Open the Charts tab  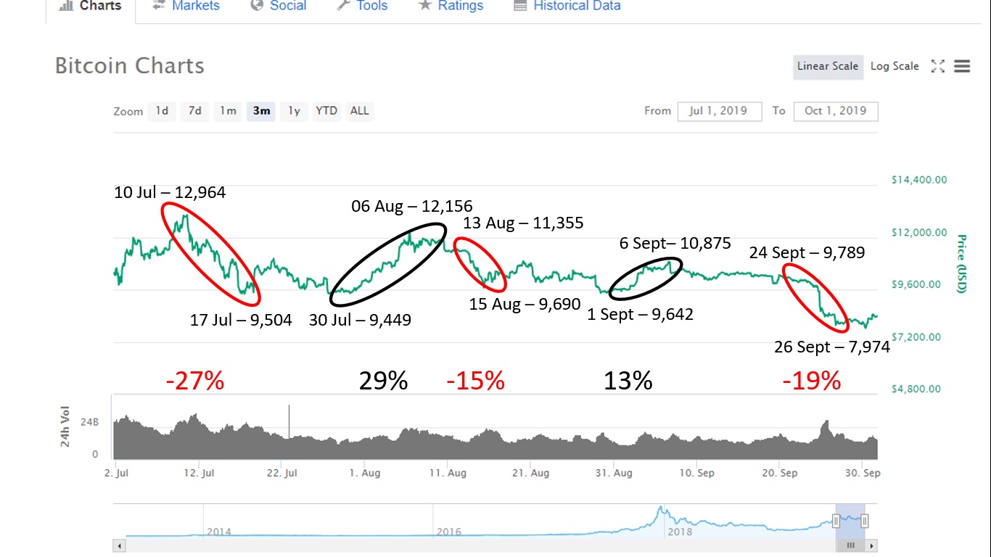(90, 7)
